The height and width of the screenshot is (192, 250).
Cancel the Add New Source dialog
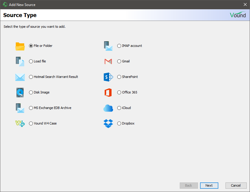236,185
